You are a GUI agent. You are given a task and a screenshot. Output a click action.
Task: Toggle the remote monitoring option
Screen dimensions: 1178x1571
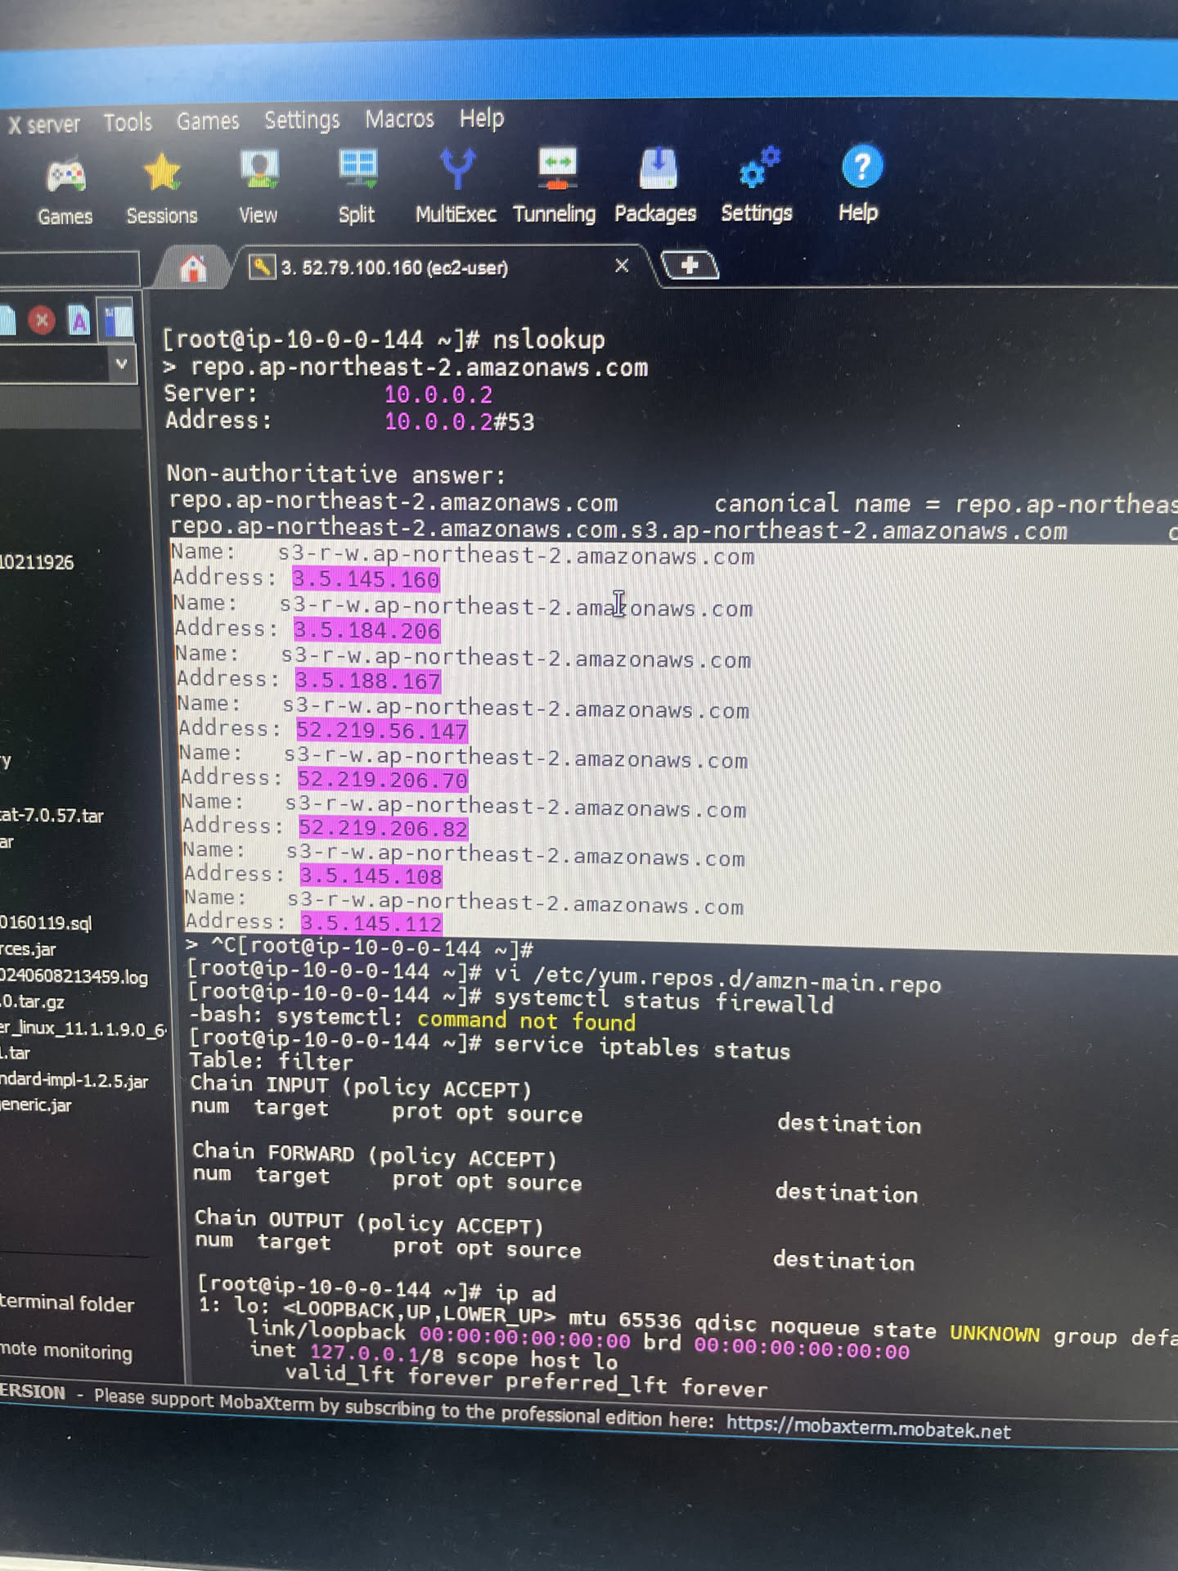pos(65,1351)
